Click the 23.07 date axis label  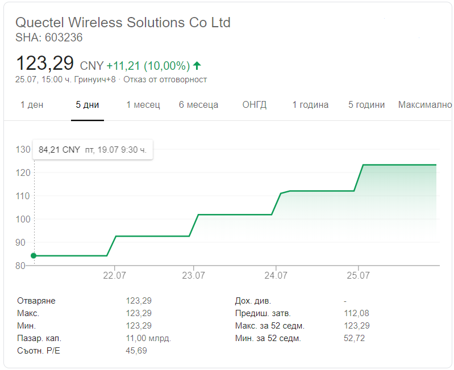coord(193,275)
